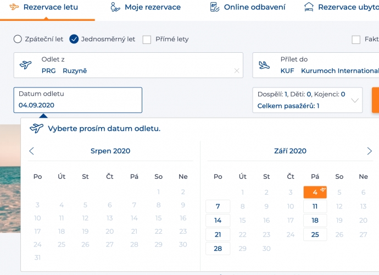Click the landing plane icon in Přílet do
The height and width of the screenshot is (275, 379).
pyautogui.click(x=264, y=65)
